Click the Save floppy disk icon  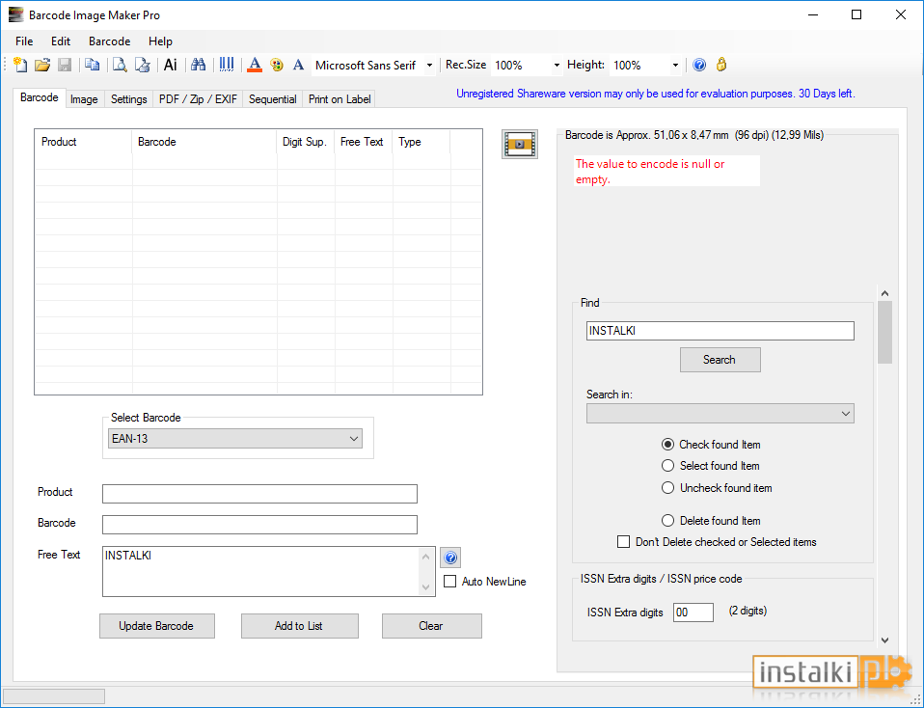(x=65, y=65)
